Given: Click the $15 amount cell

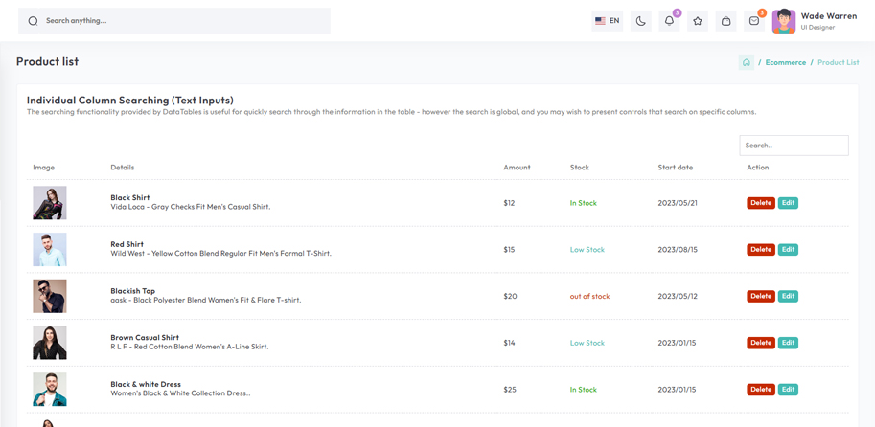Looking at the screenshot, I should (x=509, y=250).
